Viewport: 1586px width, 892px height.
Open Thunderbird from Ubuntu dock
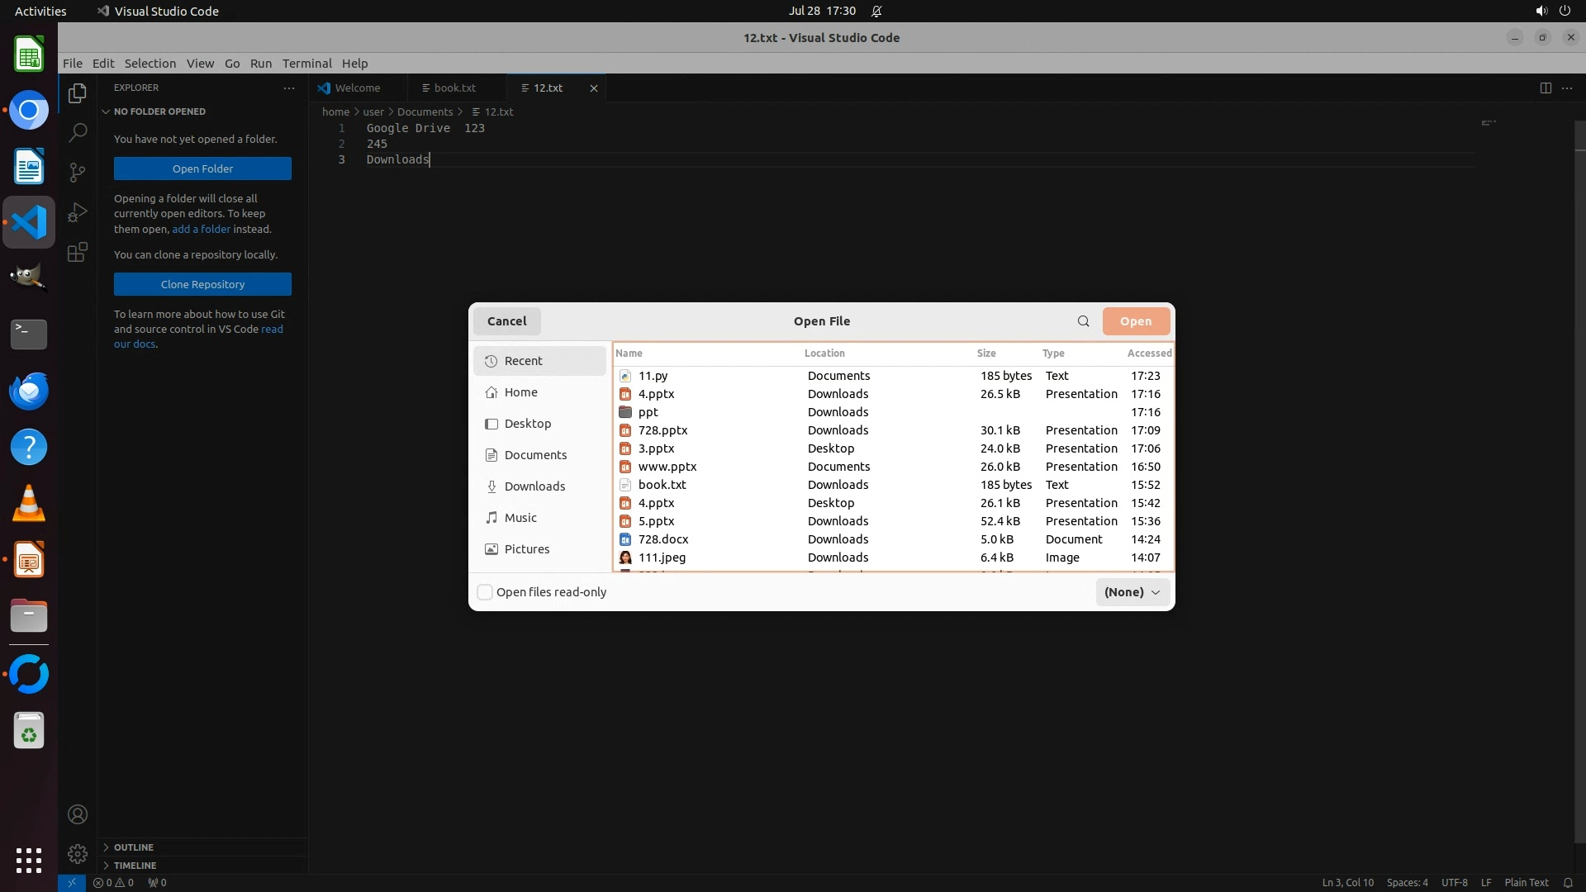coord(29,391)
